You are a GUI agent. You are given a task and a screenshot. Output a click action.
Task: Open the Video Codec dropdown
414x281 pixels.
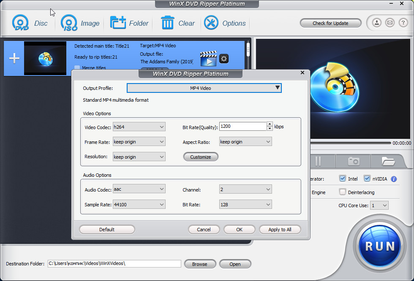(x=139, y=127)
